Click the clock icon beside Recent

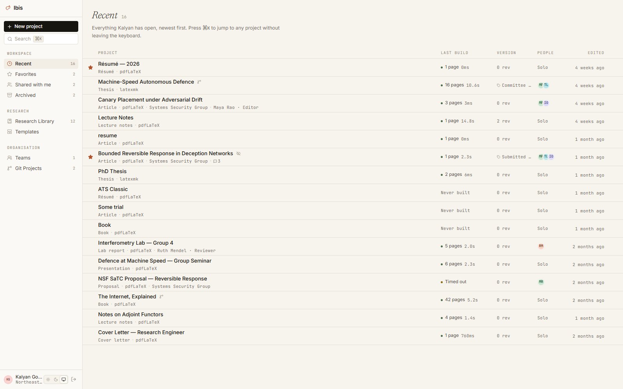point(10,64)
